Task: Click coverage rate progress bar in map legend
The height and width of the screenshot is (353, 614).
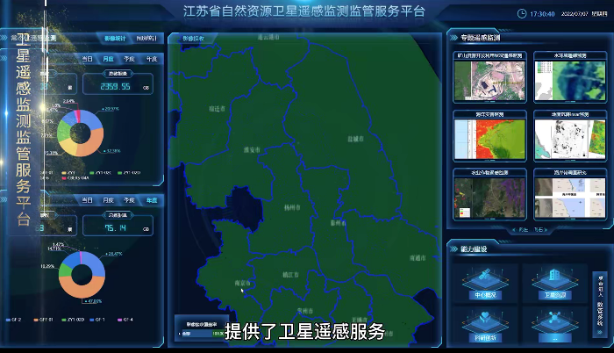Action: tap(202, 334)
